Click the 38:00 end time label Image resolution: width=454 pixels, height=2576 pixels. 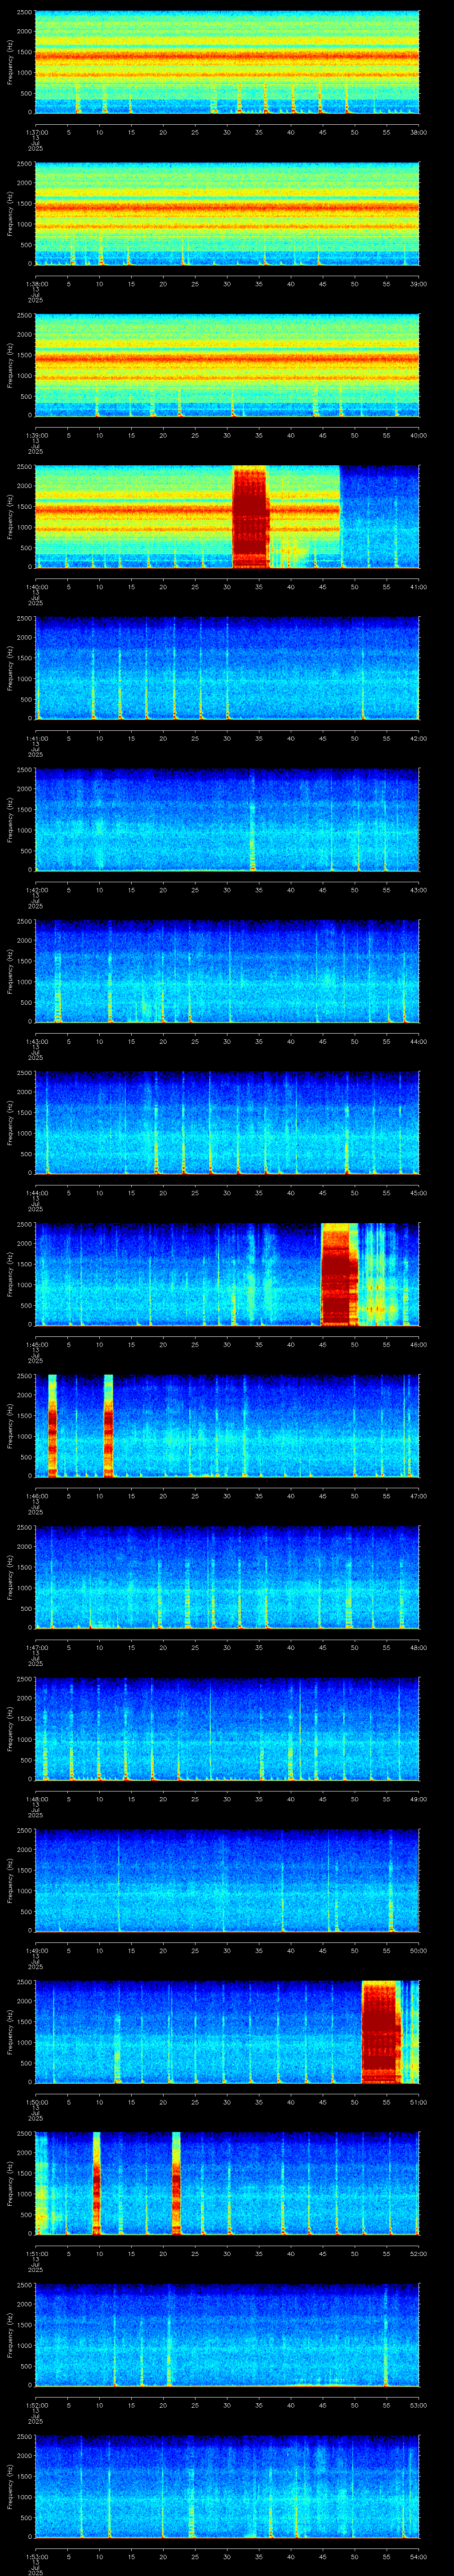click(x=418, y=132)
